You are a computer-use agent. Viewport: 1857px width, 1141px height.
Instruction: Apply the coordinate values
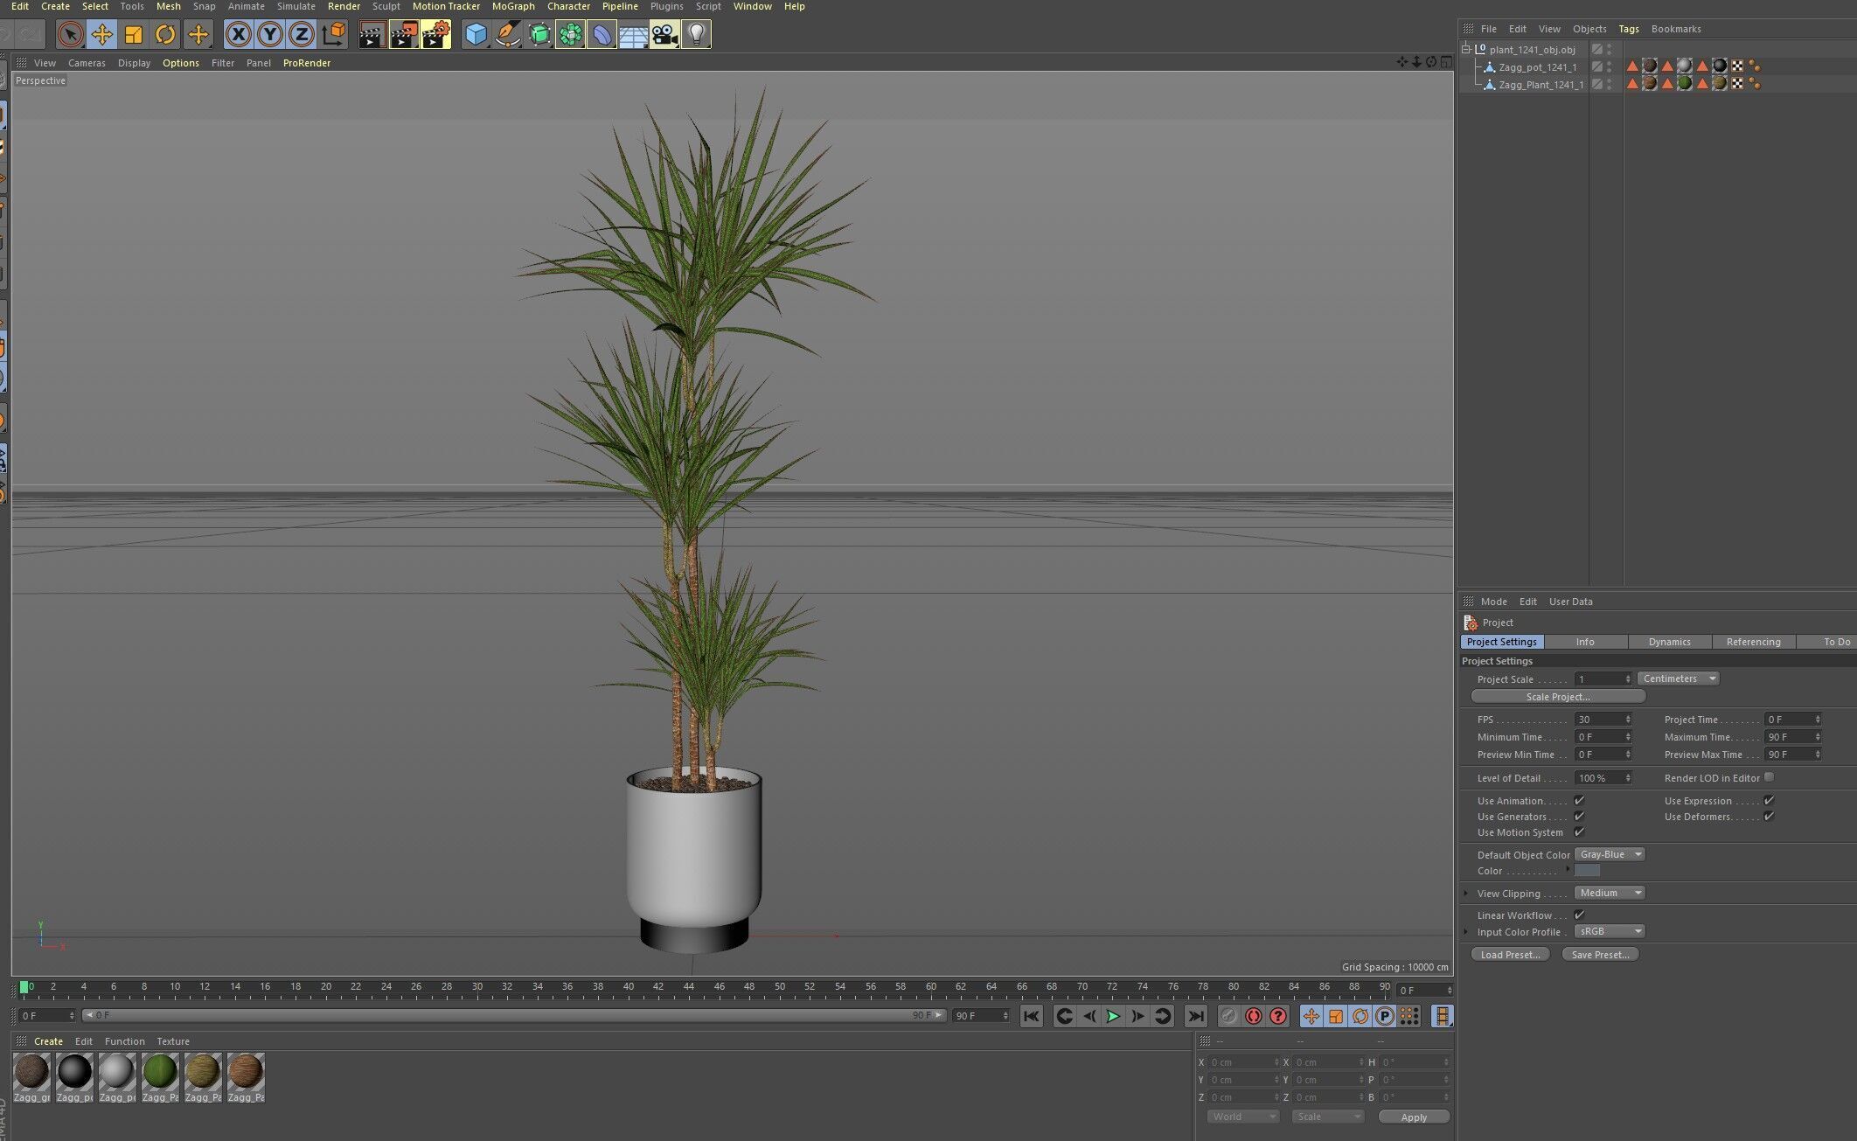[1414, 1117]
